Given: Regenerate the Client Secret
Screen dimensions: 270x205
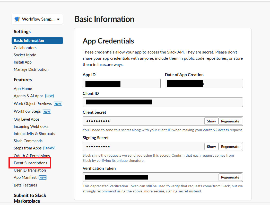Looking at the screenshot, I should 230,121.
